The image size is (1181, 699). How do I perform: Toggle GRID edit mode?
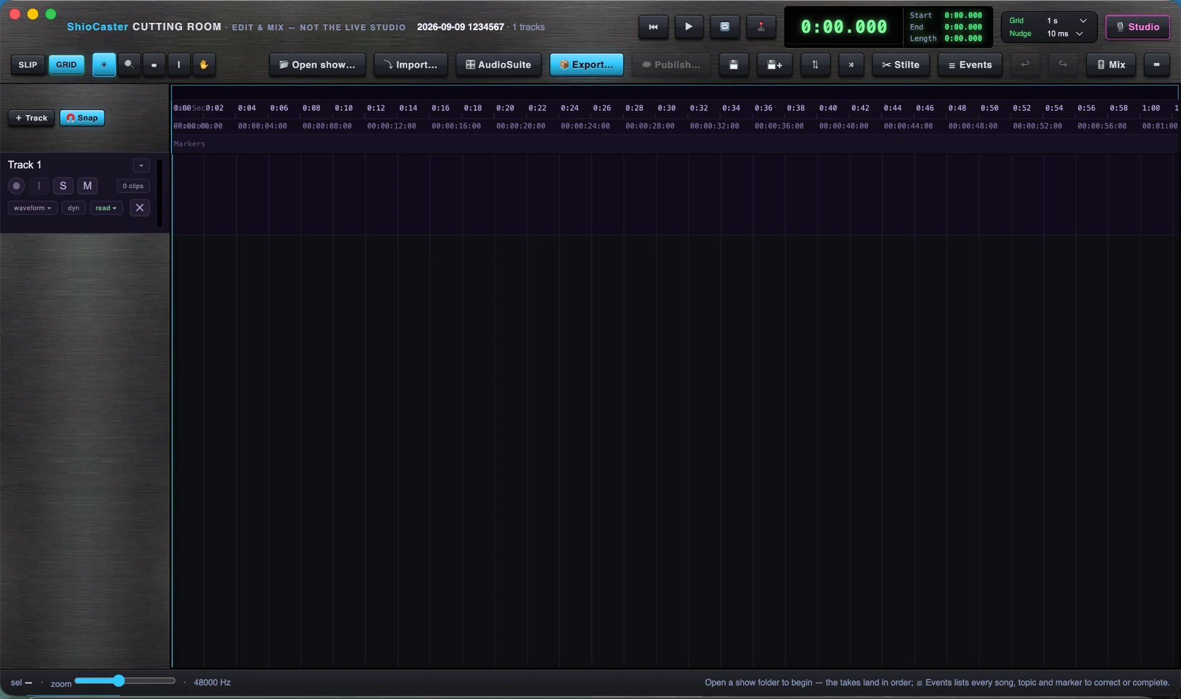tap(66, 65)
